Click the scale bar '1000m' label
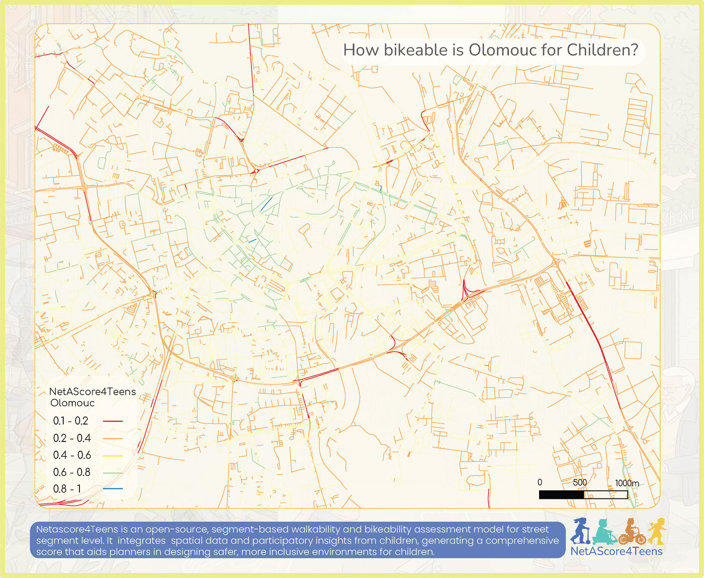Image resolution: width=704 pixels, height=578 pixels. (627, 483)
